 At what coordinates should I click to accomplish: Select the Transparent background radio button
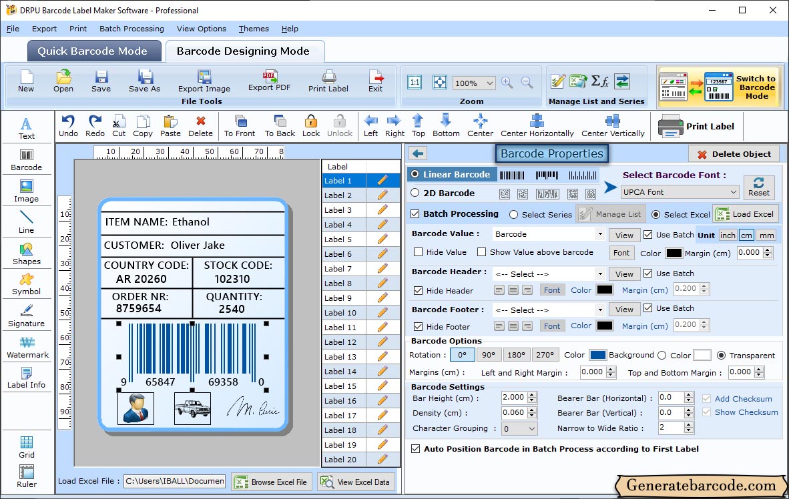(721, 355)
